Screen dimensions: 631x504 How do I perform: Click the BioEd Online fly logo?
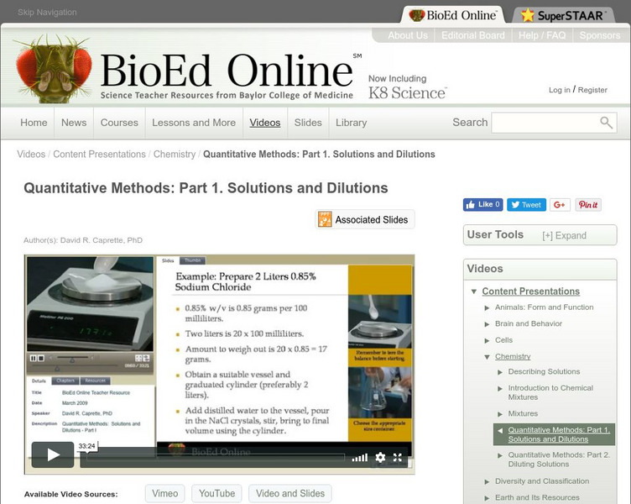point(54,68)
